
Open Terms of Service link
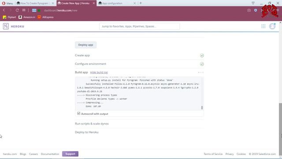213,154
